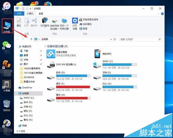Click 备份 (H:) red usage bar
The width and height of the screenshot is (173, 138).
[x=73, y=98]
